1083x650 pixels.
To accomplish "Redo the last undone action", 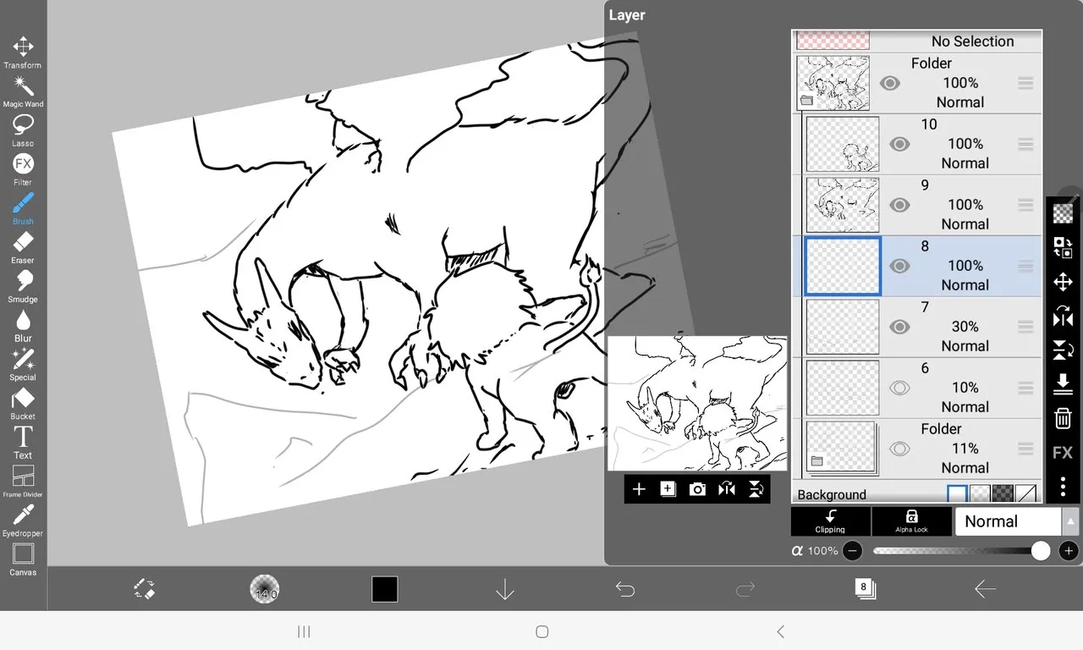I will pos(745,589).
